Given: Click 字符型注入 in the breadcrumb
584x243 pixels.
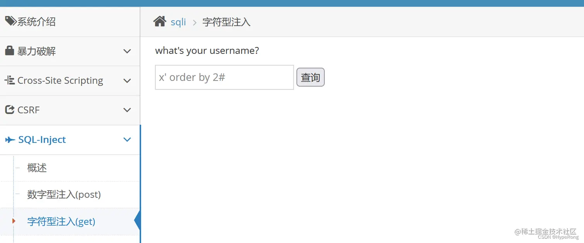Looking at the screenshot, I should click(x=226, y=22).
